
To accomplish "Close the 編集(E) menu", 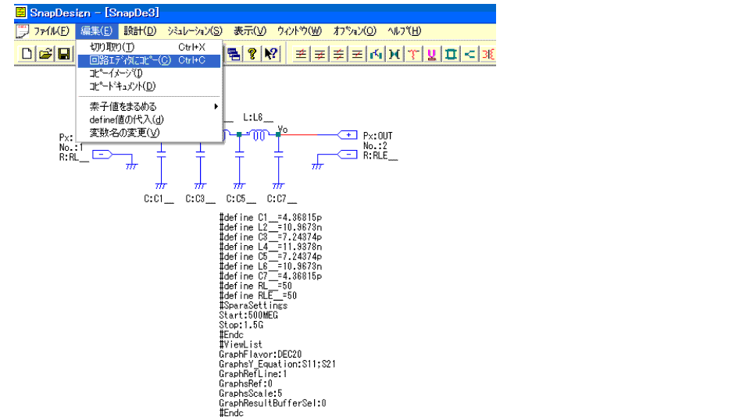I will [96, 31].
